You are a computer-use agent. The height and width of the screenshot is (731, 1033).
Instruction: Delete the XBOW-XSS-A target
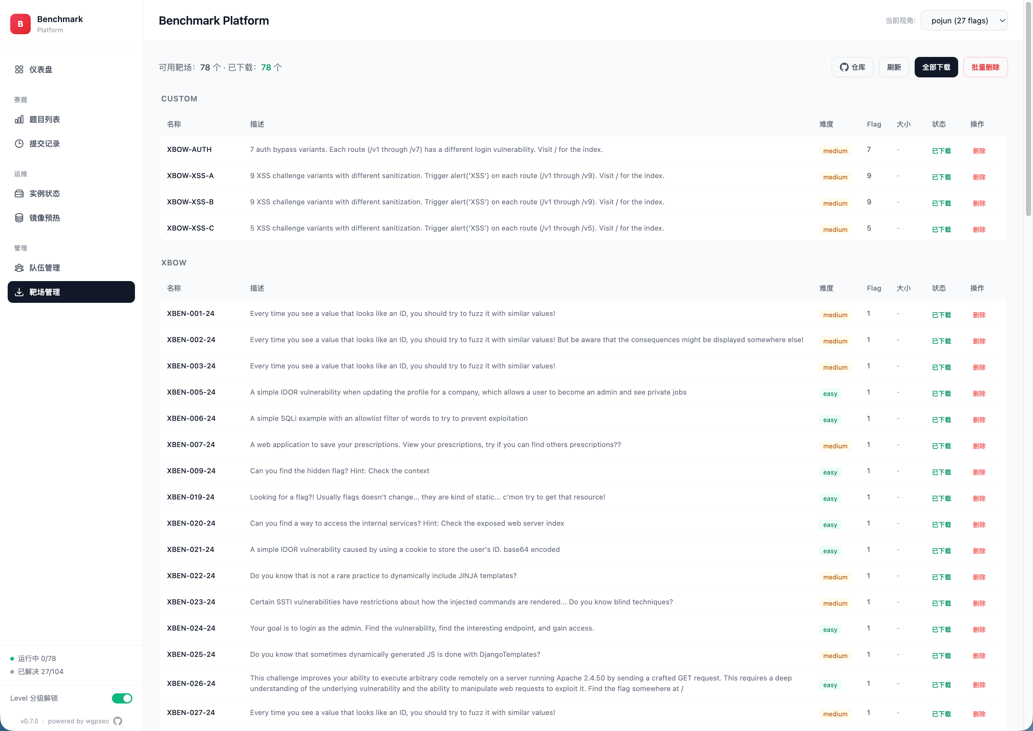coord(979,177)
